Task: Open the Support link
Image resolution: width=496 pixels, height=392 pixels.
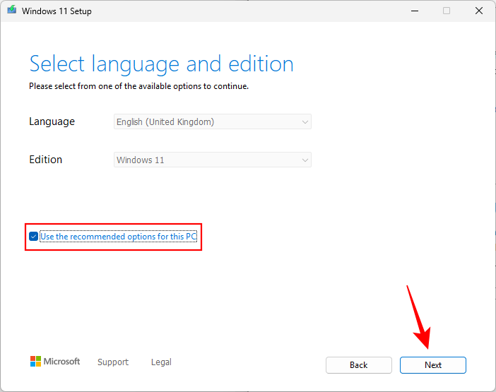Action: pos(113,362)
